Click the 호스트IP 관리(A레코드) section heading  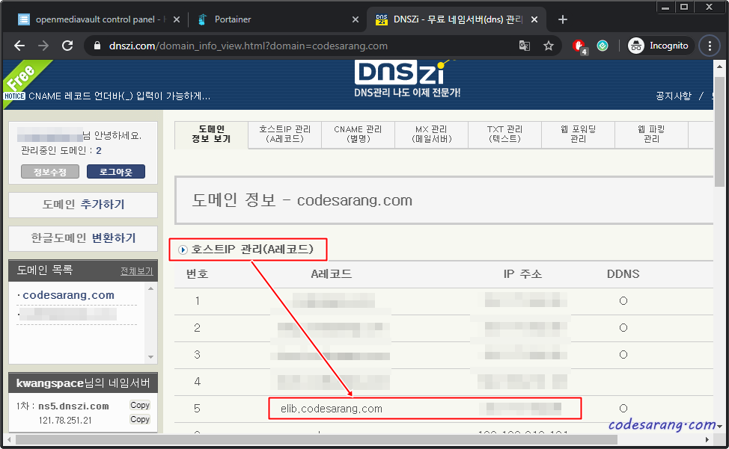pyautogui.click(x=252, y=250)
